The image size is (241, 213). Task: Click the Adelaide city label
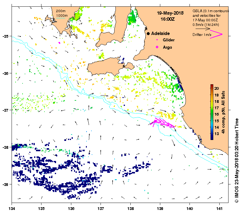point(161,33)
